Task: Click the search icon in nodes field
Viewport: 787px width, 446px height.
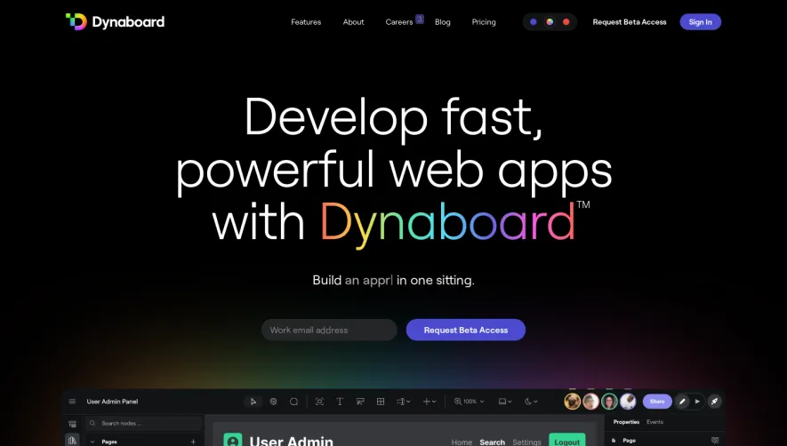Action: pyautogui.click(x=92, y=424)
